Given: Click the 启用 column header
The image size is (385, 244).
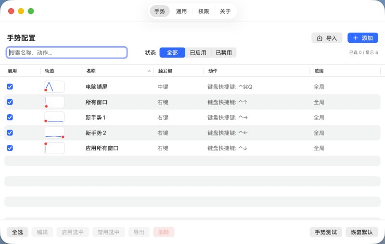Looking at the screenshot, I should [13, 71].
